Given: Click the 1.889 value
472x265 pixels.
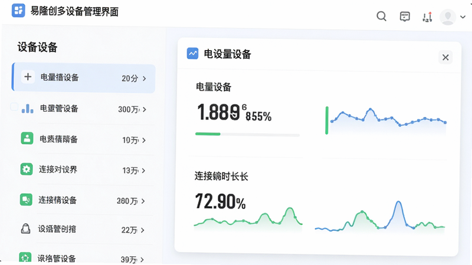Looking at the screenshot, I should (218, 112).
